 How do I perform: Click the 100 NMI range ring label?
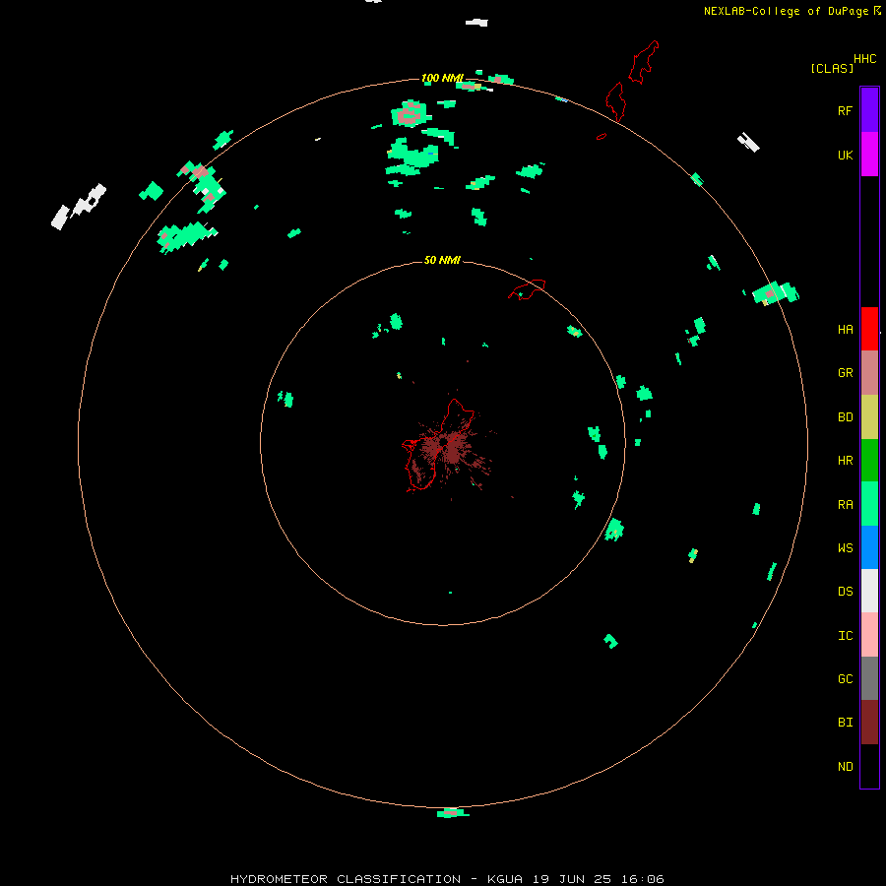(x=442, y=78)
